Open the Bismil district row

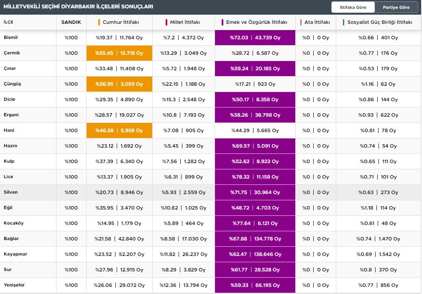(11, 38)
